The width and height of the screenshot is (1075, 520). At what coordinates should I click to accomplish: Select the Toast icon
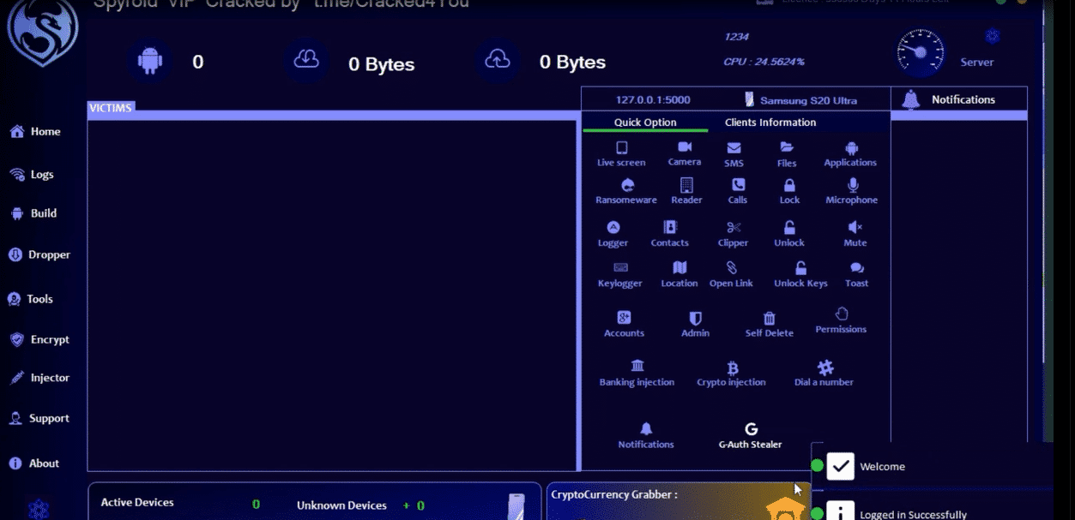coord(856,268)
